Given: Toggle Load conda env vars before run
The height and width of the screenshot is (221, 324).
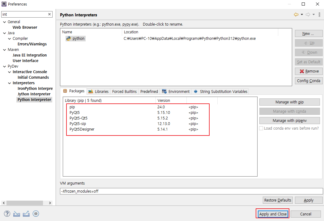Looking at the screenshot, I should 261,128.
